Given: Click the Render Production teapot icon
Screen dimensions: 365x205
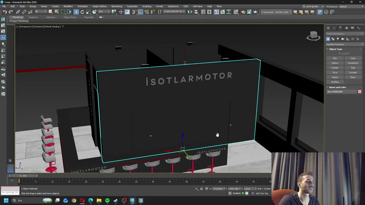Looking at the screenshot, I should pyautogui.click(x=255, y=12).
